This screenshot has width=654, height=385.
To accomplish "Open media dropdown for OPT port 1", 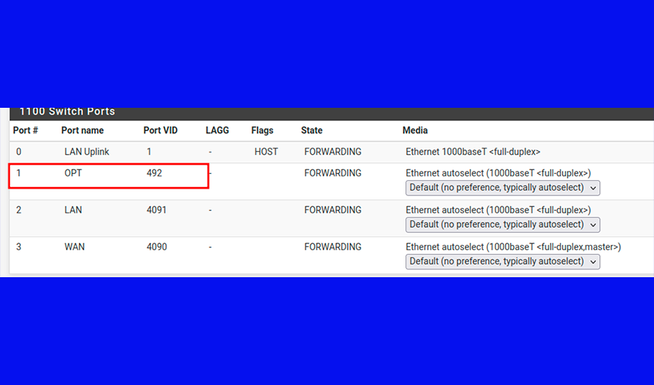I will pos(502,188).
